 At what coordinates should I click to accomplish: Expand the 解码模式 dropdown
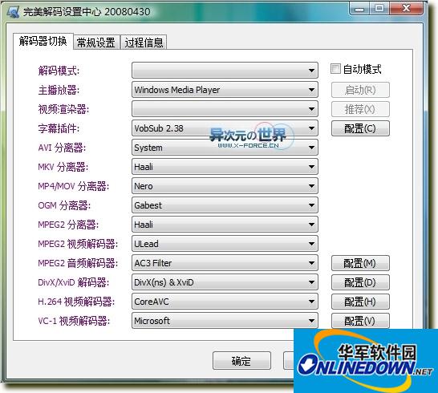(225, 71)
